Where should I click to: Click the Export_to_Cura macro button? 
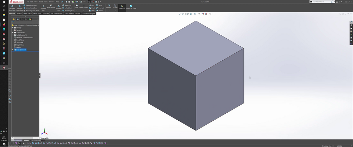pyautogui.click(x=131, y=7)
